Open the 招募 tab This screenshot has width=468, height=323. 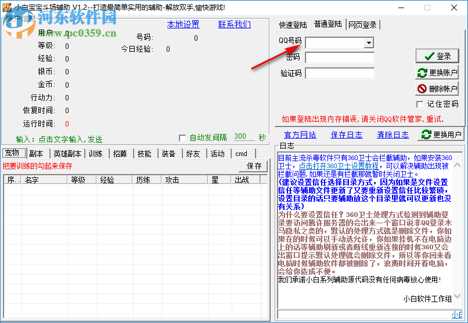120,154
